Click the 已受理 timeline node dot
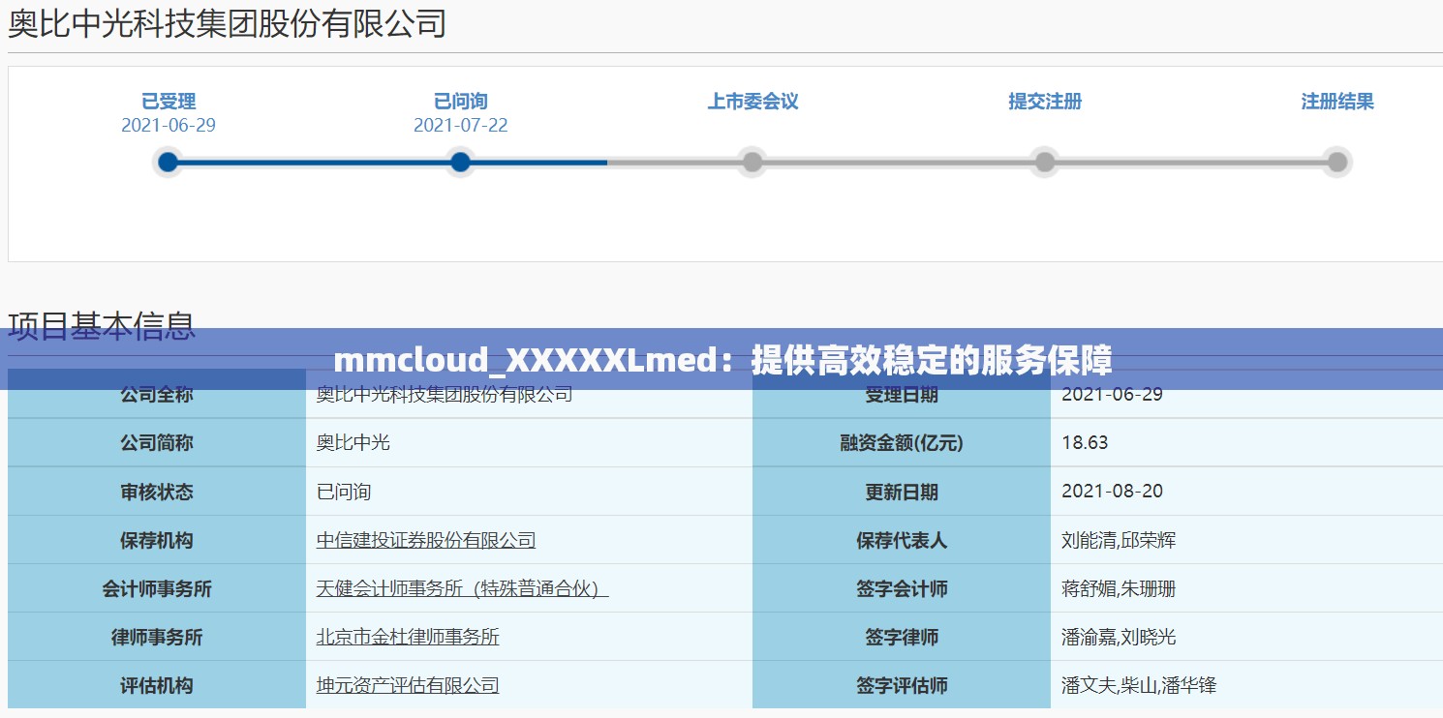Image resolution: width=1443 pixels, height=718 pixels. click(168, 162)
